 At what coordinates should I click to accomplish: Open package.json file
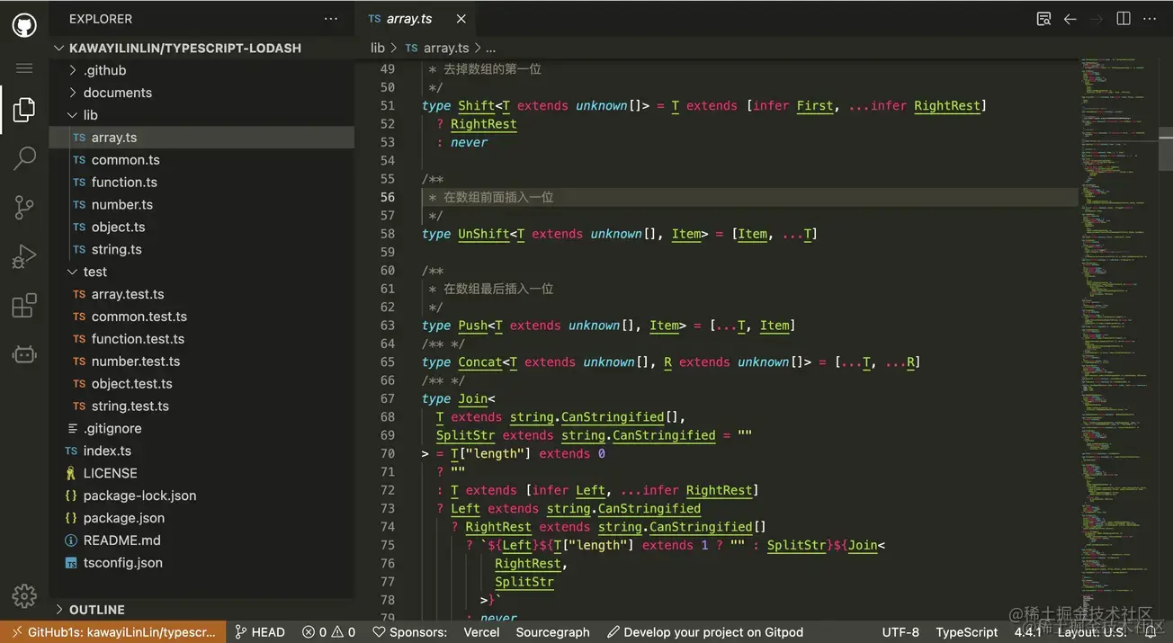[x=201, y=518]
